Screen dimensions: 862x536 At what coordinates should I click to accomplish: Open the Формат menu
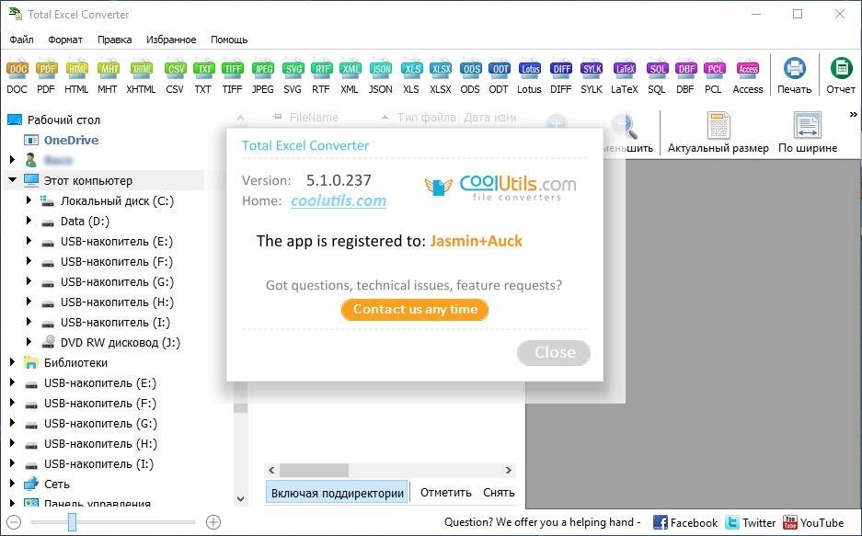[65, 40]
